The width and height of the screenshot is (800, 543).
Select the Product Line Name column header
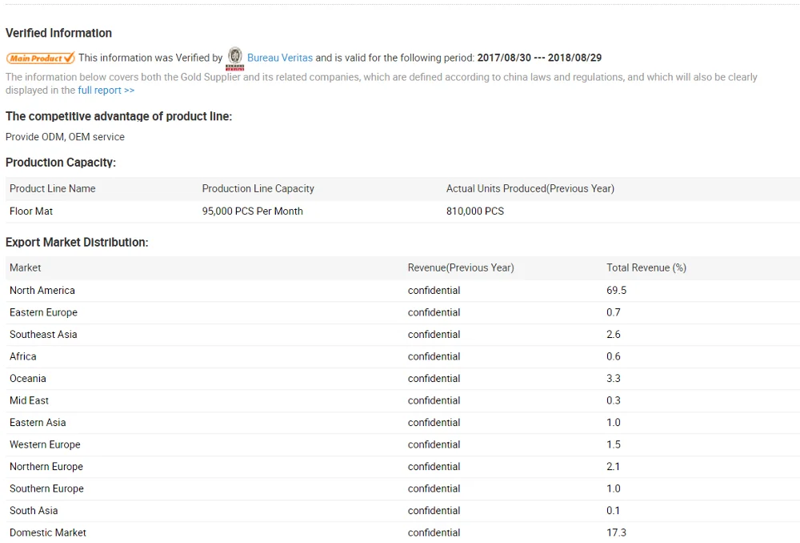pyautogui.click(x=53, y=189)
